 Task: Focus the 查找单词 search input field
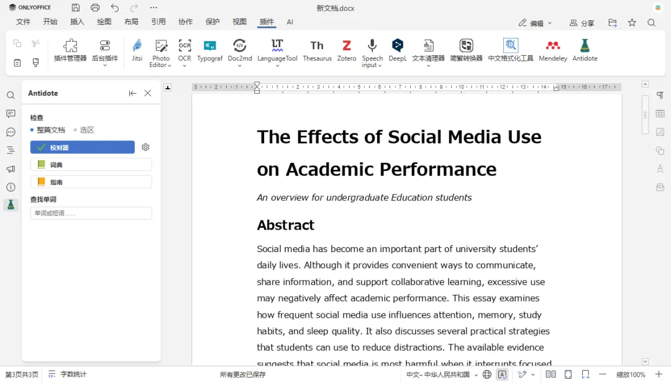click(91, 214)
